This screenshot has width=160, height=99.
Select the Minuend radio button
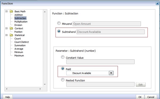tap(59, 23)
